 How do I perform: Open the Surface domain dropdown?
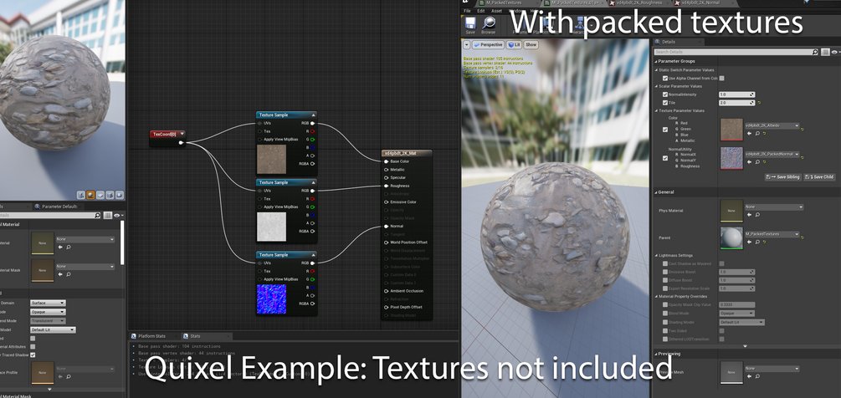coord(48,303)
